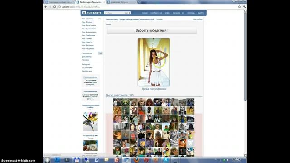Open Помощь link beside the app title
Viewport: 290px width, 163px height.
(x=159, y=19)
